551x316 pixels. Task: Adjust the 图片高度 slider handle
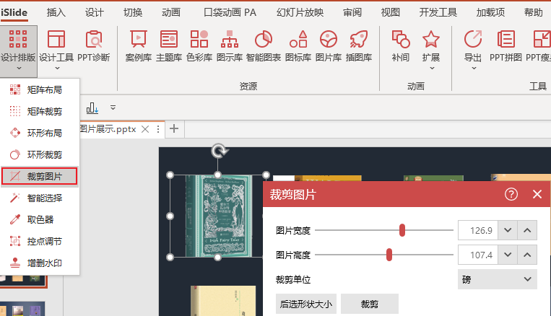coord(389,255)
